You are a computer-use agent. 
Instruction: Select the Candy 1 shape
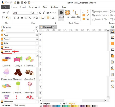pos(6,61)
